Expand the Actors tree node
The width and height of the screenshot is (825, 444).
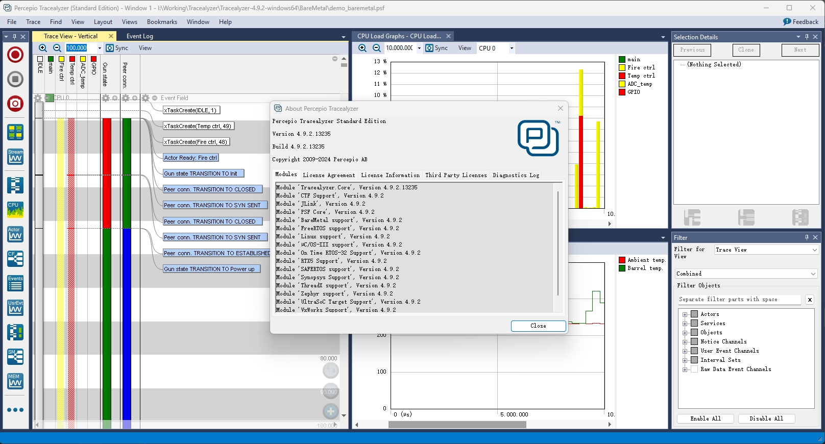coord(685,314)
